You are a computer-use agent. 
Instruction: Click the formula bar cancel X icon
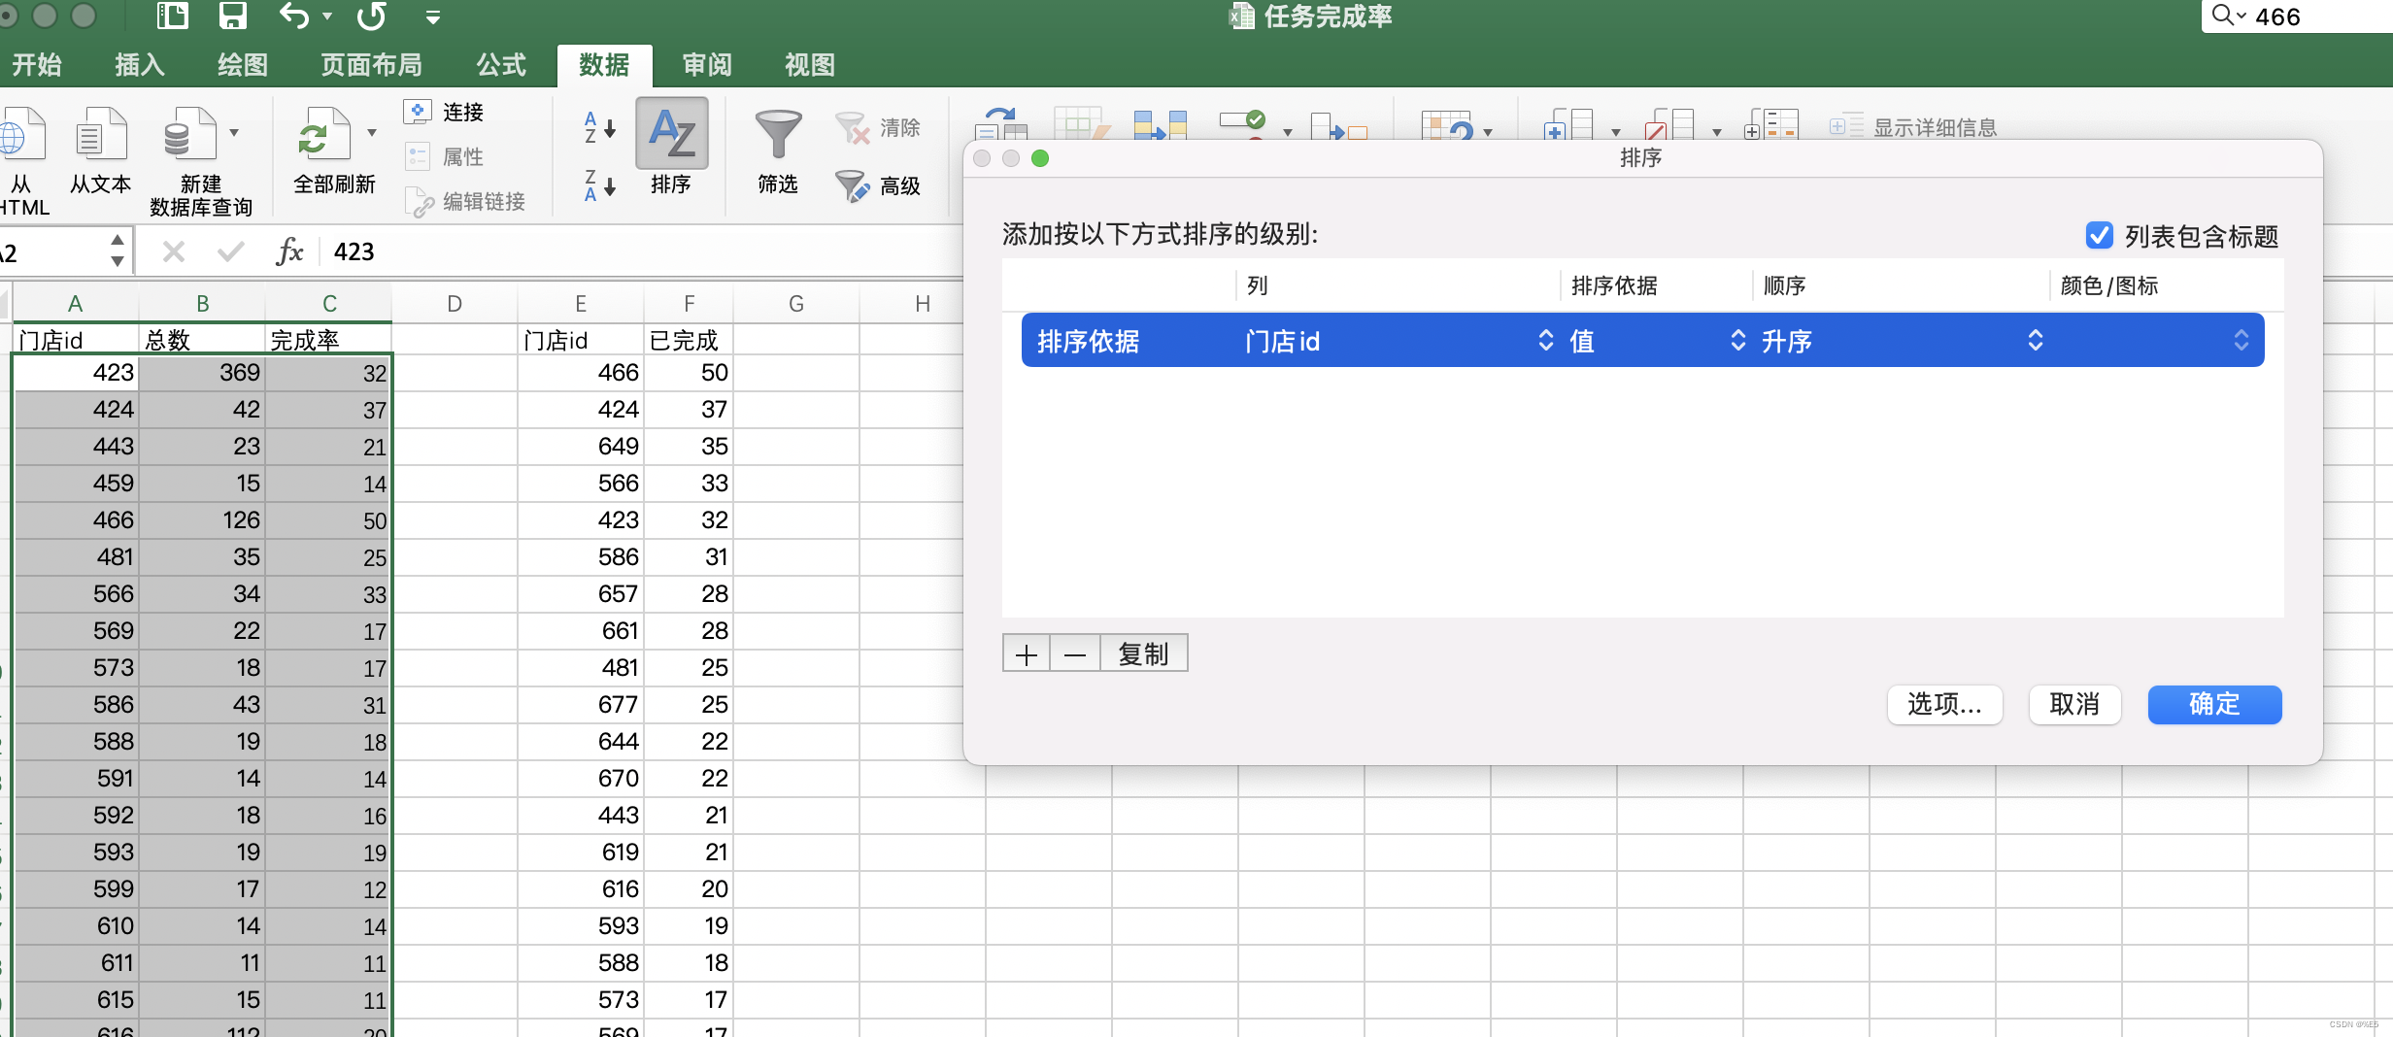tap(174, 251)
